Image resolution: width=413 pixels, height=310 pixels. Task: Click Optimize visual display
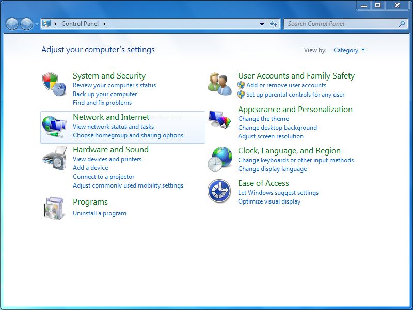pos(269,202)
